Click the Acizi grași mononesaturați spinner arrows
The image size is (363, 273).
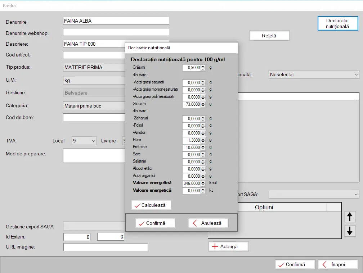coord(203,90)
